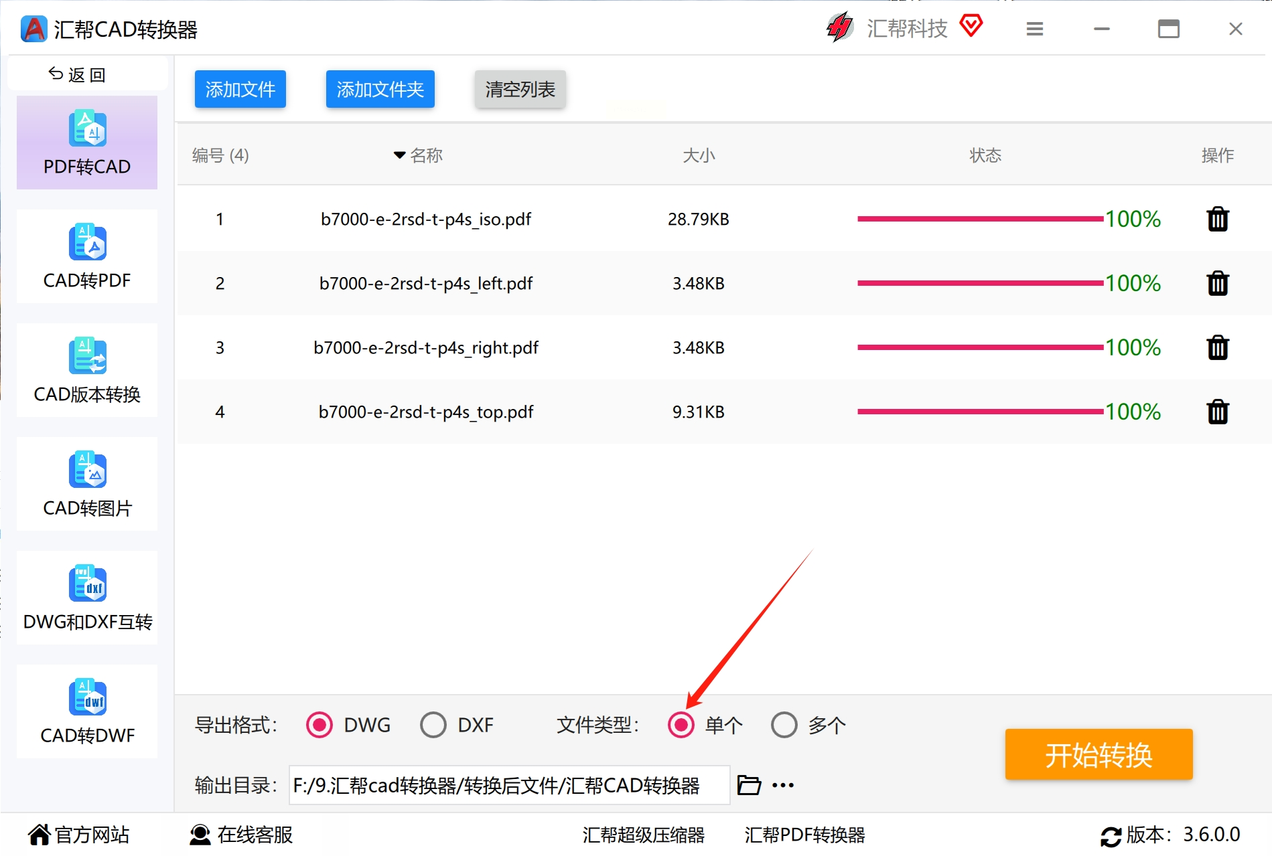Click 添加文件夹 to add a folder
The height and width of the screenshot is (856, 1272).
coord(380,89)
